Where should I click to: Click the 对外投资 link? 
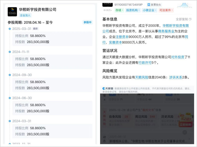pos(178,57)
